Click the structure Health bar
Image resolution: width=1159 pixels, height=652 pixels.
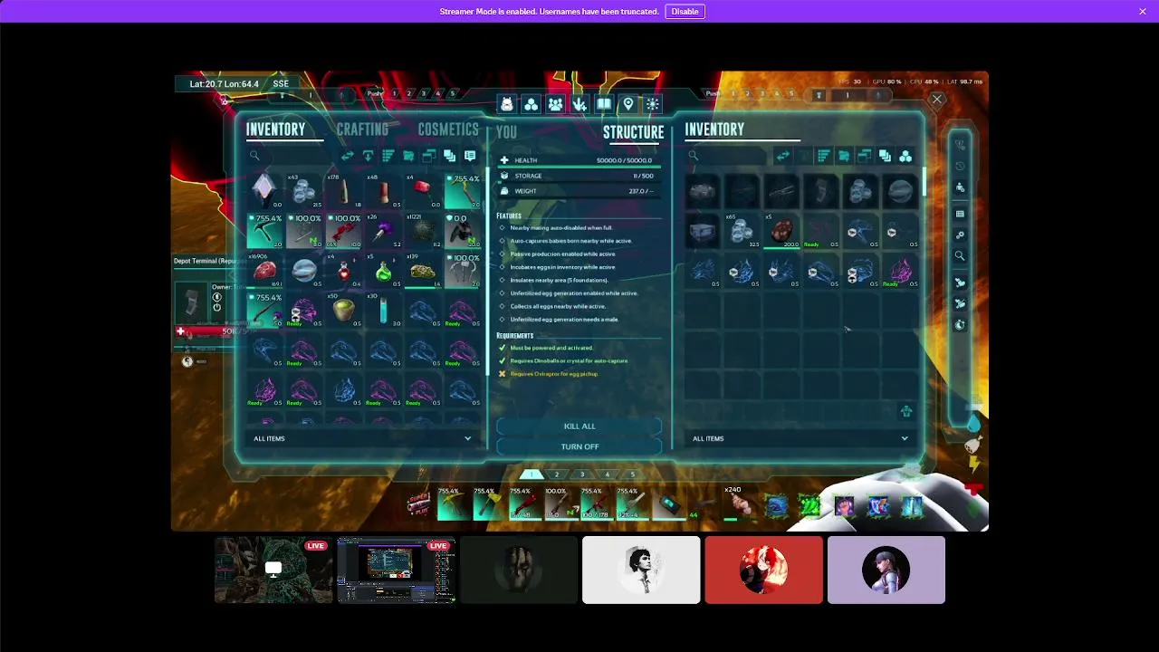click(579, 160)
